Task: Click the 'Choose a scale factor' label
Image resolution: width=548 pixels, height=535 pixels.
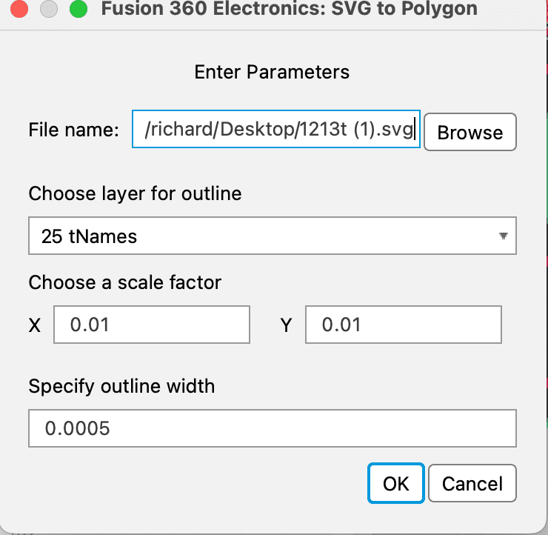Action: click(x=125, y=282)
